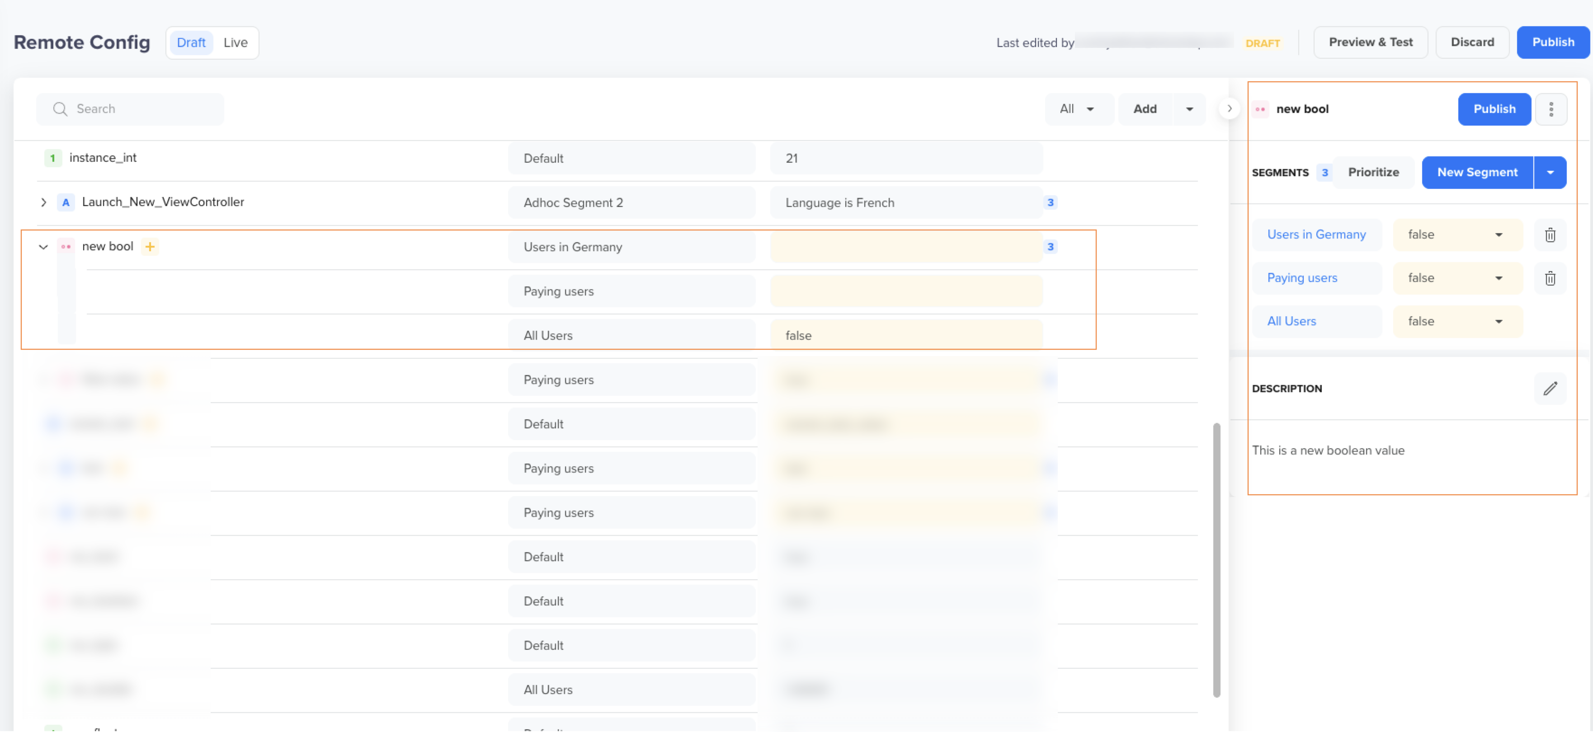
Task: Open the three-dot menu for new bool
Action: click(1551, 109)
